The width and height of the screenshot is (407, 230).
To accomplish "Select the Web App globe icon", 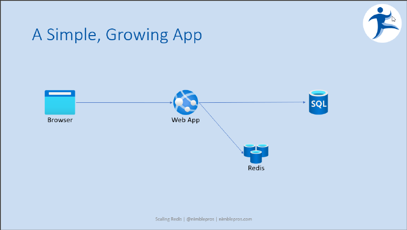I will point(186,102).
